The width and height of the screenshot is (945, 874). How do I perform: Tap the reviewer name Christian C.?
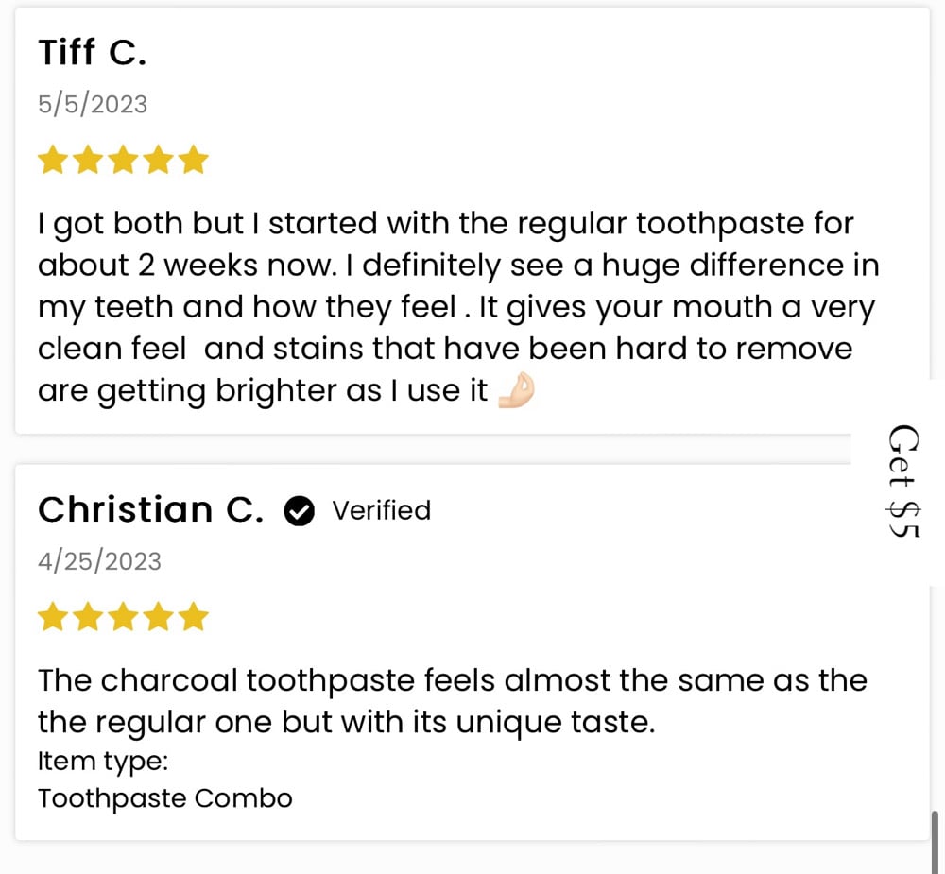151,510
